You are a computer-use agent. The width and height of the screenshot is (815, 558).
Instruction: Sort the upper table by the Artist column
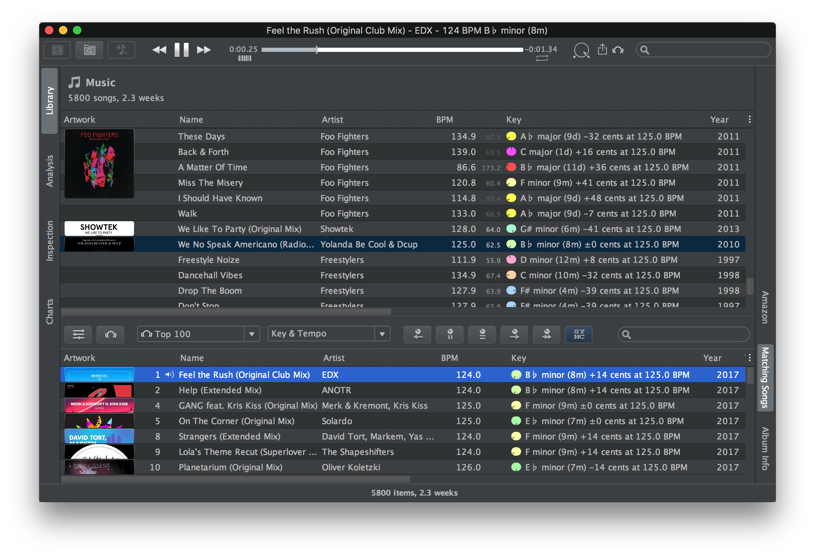[x=332, y=120]
